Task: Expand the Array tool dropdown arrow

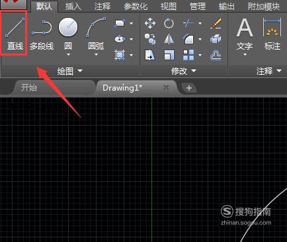Action: [x=200, y=55]
